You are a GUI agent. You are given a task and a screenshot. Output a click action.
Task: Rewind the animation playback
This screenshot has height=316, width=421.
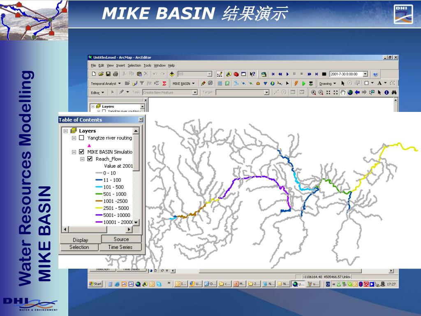point(280,74)
